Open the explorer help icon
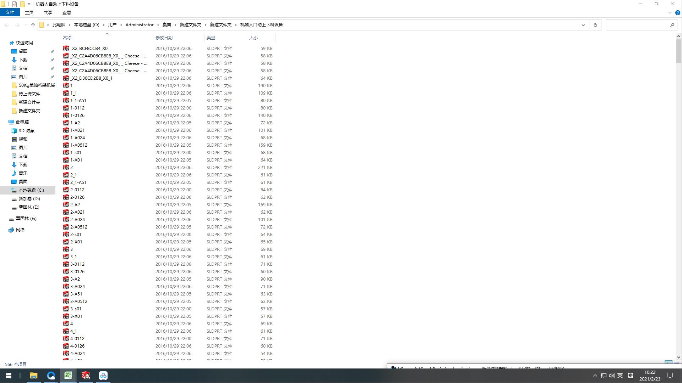 pyautogui.click(x=677, y=13)
